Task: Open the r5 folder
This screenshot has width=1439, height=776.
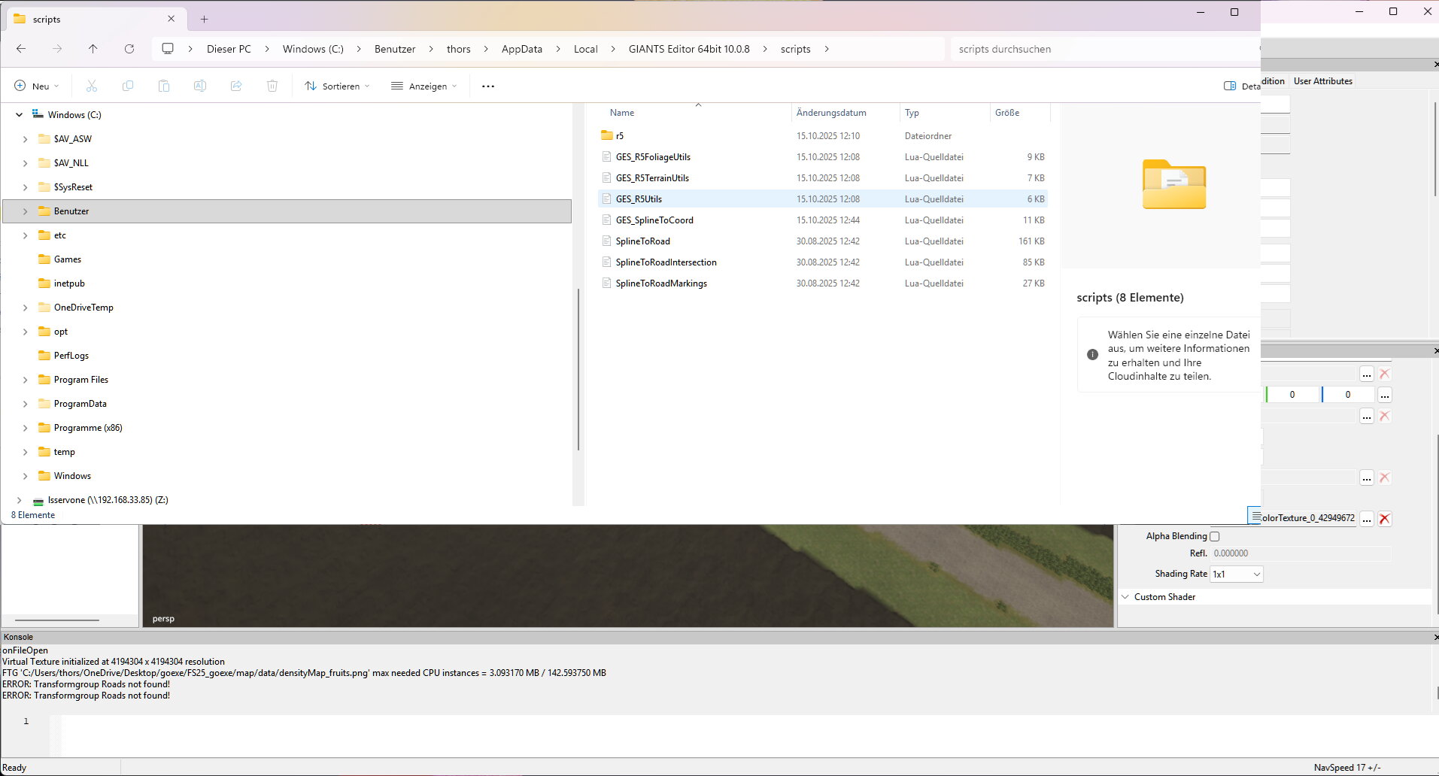Action: (x=619, y=136)
